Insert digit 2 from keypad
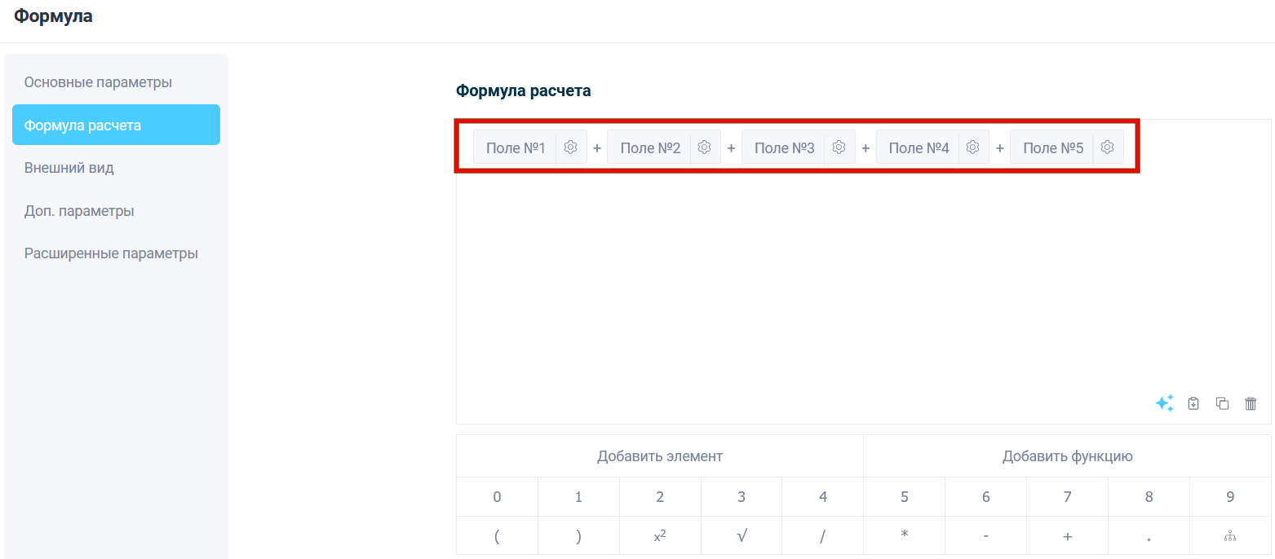 coord(660,497)
